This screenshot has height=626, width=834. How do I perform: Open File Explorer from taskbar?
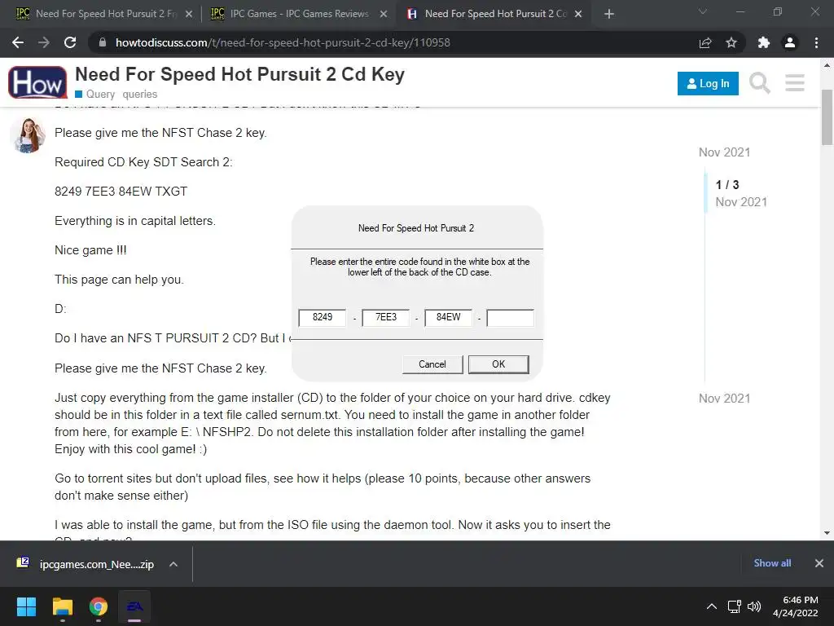[x=62, y=606]
